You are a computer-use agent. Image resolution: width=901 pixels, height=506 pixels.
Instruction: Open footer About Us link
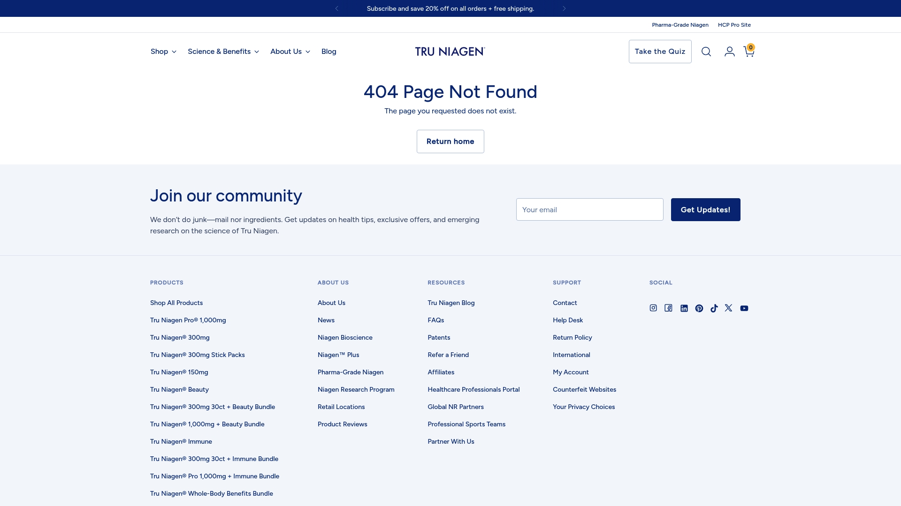(331, 303)
